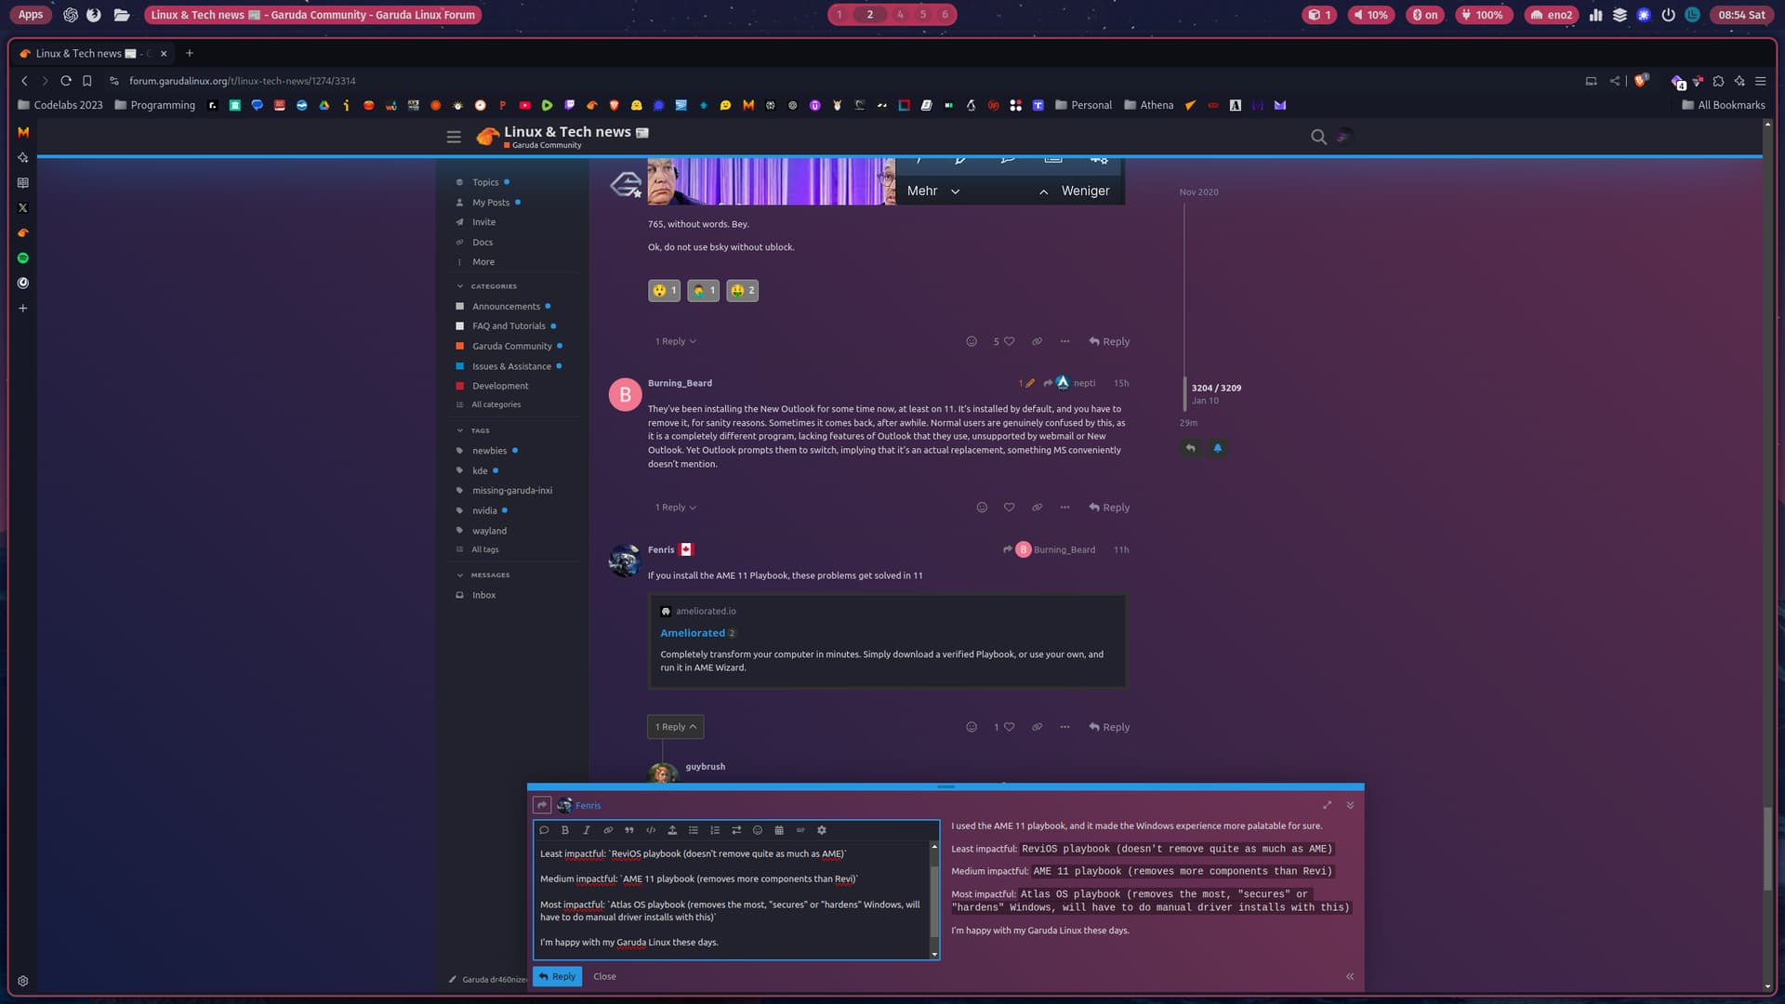Apply preformatted code style in composer
The image size is (1785, 1004).
[651, 830]
